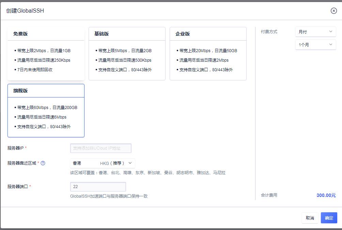
Task: Click 带宽上限20Mbps，日流量50GB text
Action: tap(208, 51)
